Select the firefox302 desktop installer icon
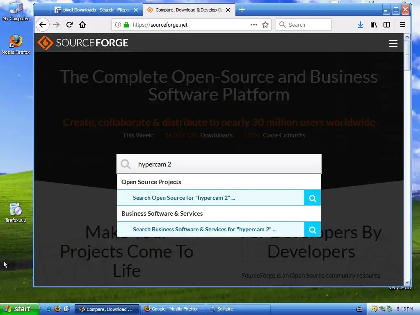This screenshot has height=315, width=420. click(16, 213)
